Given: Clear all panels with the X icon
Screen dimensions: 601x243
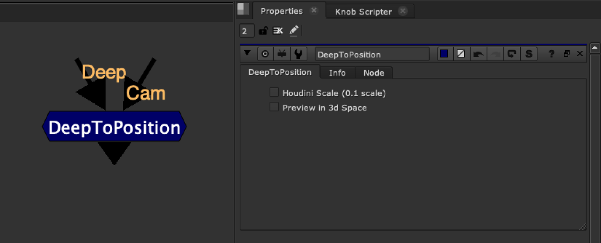Looking at the screenshot, I should click(278, 31).
